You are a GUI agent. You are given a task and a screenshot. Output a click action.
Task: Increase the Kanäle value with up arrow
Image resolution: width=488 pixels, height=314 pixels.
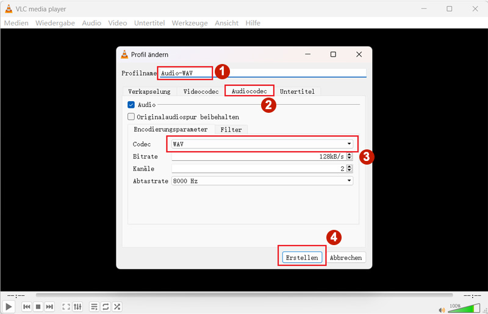click(350, 166)
